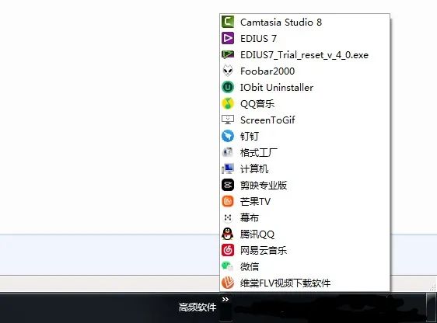Select the Foobar2000 menu entry
Viewport: 437px width, 323px height.
(305, 71)
